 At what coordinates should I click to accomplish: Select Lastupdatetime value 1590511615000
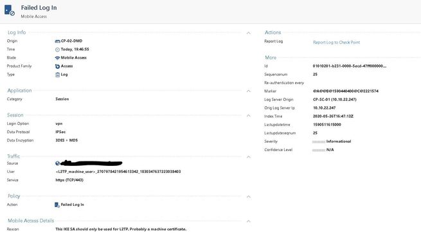point(327,125)
